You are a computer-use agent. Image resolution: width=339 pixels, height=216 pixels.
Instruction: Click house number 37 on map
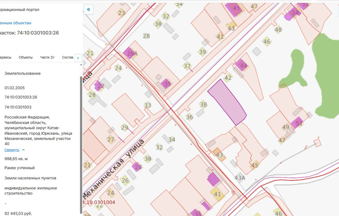pos(187,66)
